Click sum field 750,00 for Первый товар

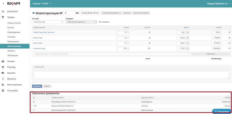tap(216, 32)
